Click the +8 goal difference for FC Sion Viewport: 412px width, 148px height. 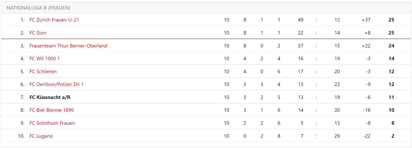(x=367, y=33)
